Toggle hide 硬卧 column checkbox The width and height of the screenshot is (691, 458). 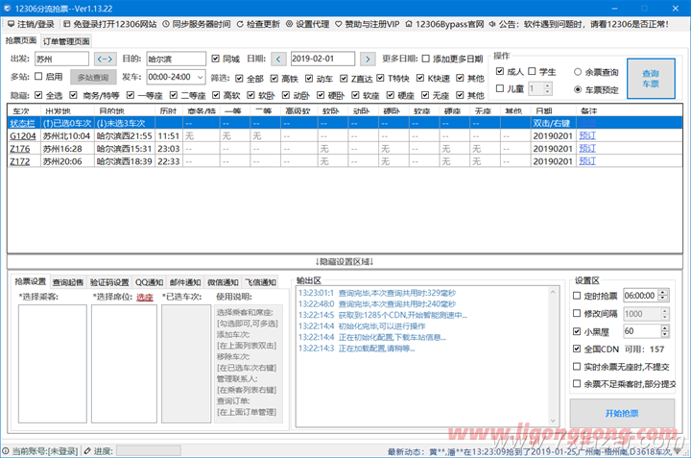[321, 95]
